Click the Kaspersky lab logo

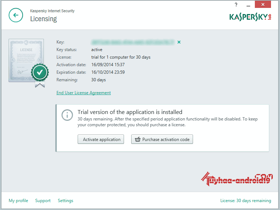(x=250, y=17)
